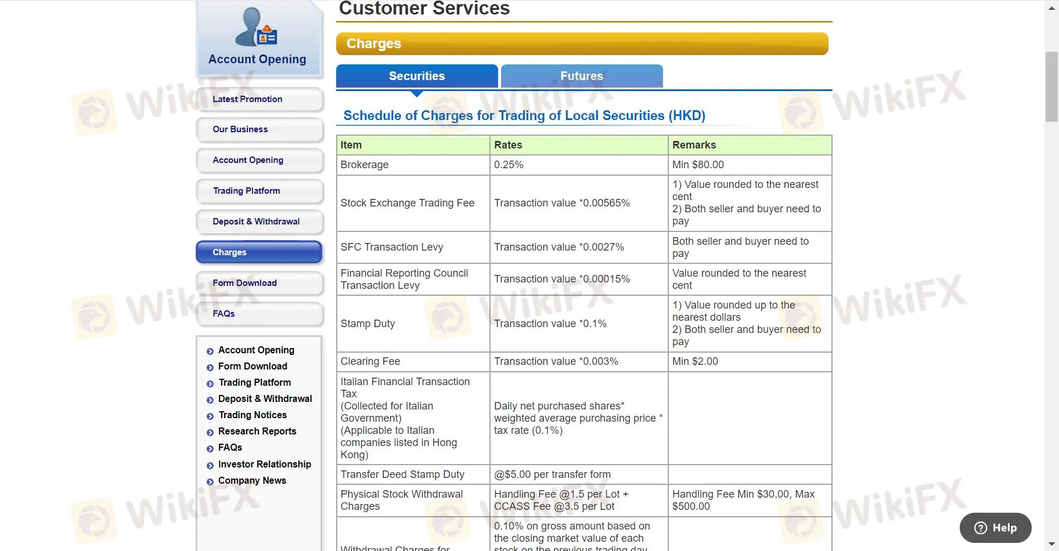Go to Trading Platform sidebar button
This screenshot has height=551, width=1059.
point(259,191)
